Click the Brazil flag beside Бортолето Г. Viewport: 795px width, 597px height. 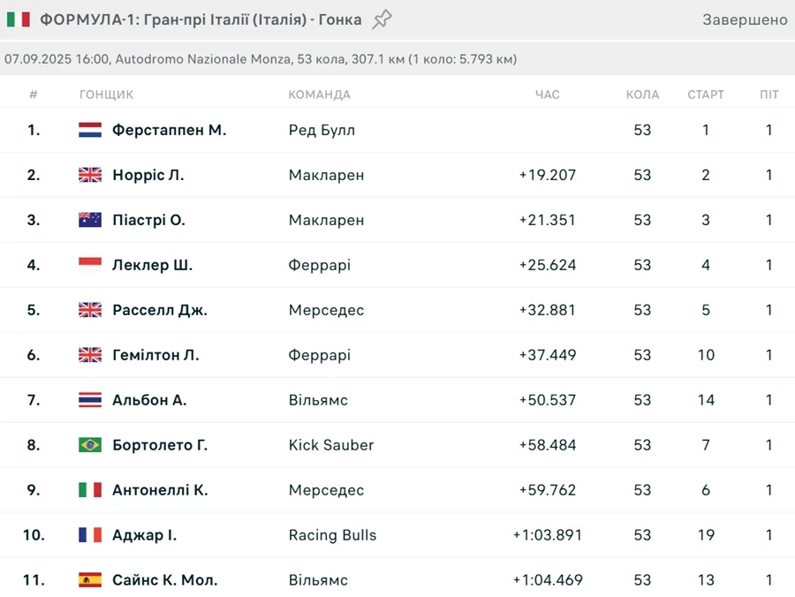[x=90, y=445]
